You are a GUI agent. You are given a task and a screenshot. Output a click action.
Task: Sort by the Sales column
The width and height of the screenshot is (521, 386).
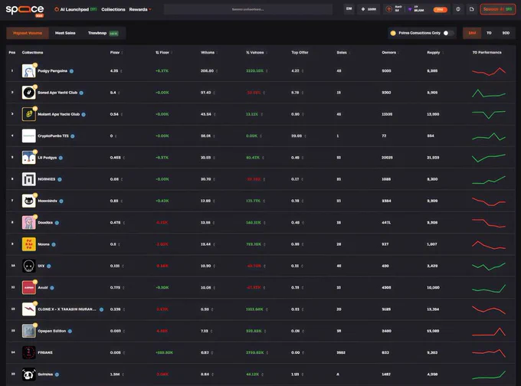343,53
